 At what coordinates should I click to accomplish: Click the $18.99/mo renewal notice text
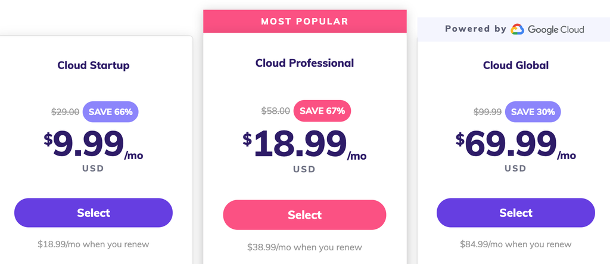click(x=94, y=244)
